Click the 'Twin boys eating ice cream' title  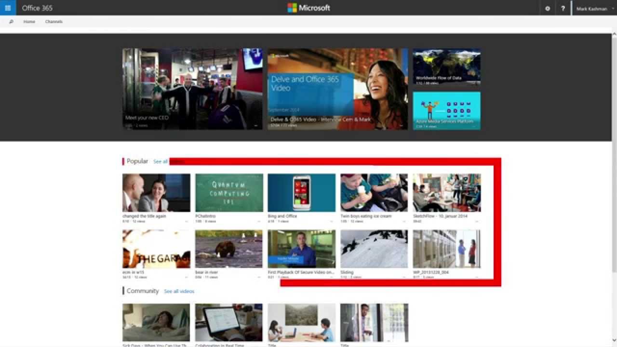pyautogui.click(x=366, y=216)
